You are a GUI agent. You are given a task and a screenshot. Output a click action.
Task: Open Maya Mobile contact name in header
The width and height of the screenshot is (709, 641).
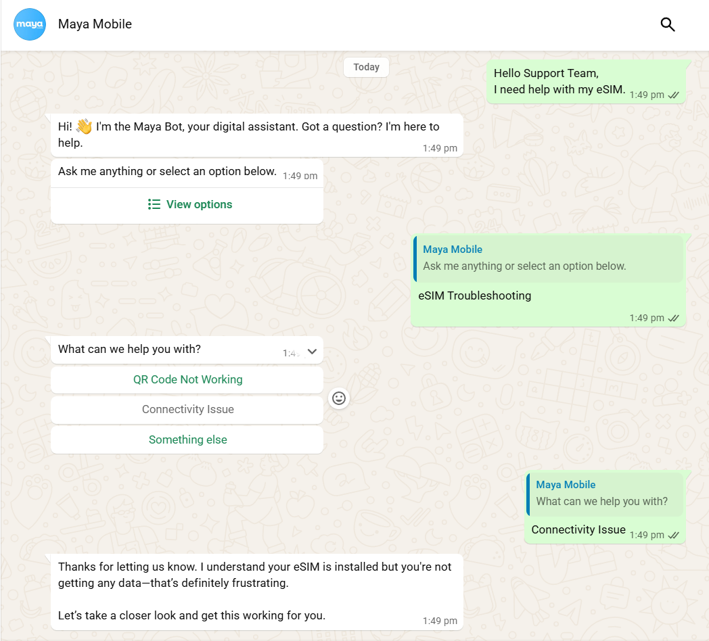pyautogui.click(x=95, y=24)
